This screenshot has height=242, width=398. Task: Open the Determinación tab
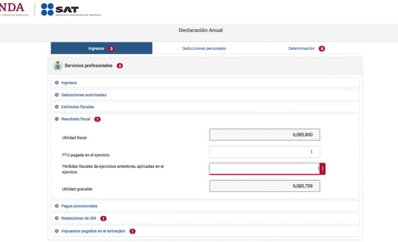point(301,48)
